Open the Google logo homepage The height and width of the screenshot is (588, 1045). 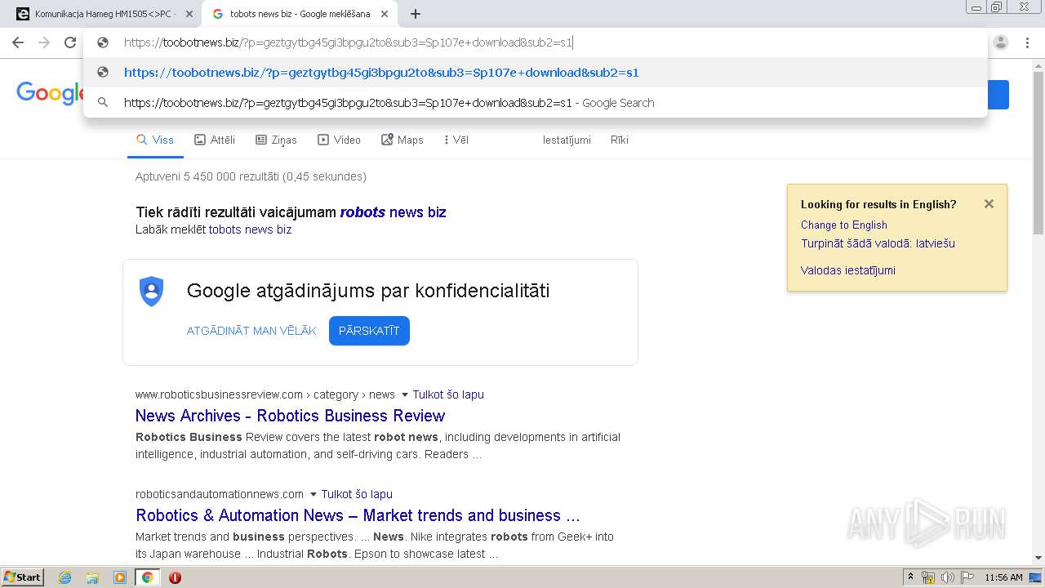[x=50, y=93]
